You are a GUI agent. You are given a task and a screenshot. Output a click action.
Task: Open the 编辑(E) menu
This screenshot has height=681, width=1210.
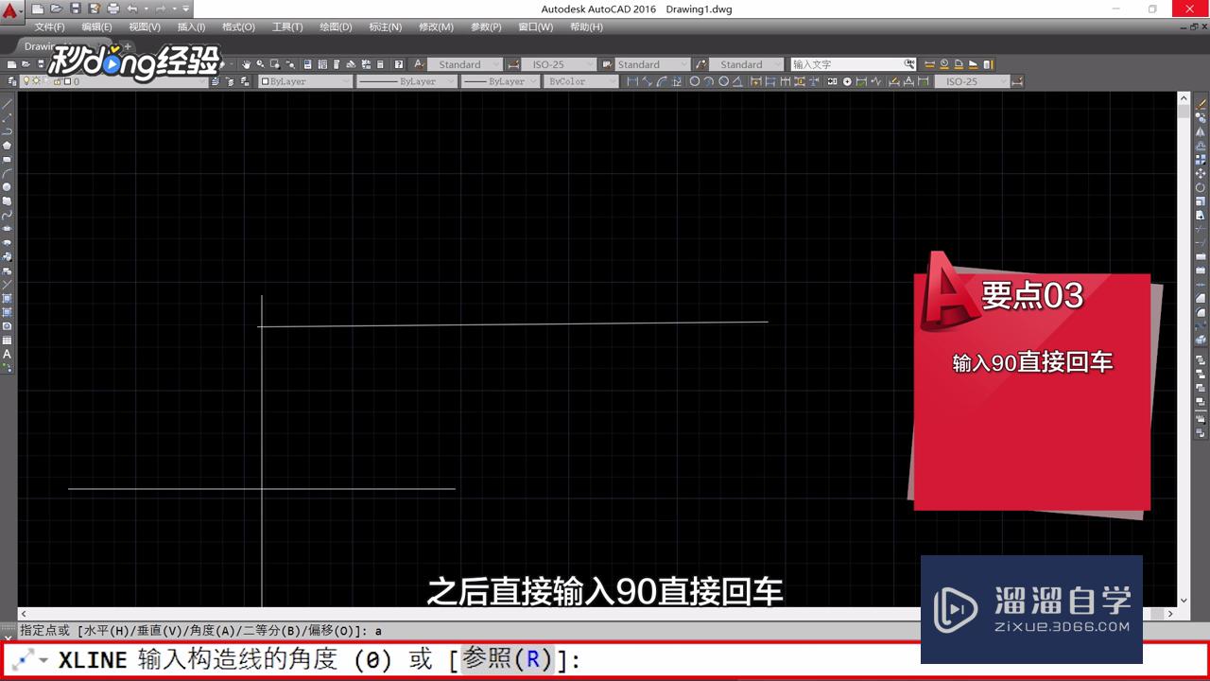[96, 26]
